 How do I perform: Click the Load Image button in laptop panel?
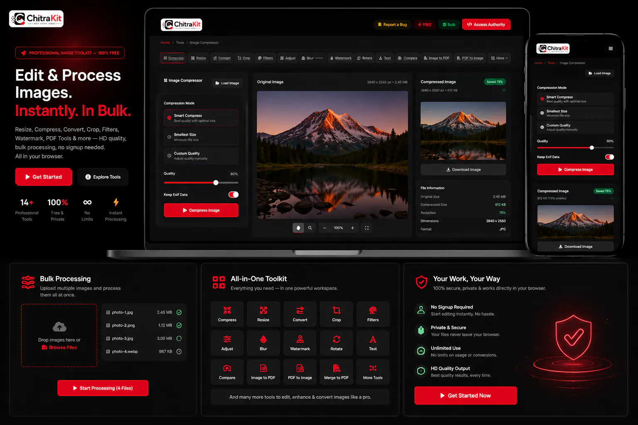tap(227, 83)
